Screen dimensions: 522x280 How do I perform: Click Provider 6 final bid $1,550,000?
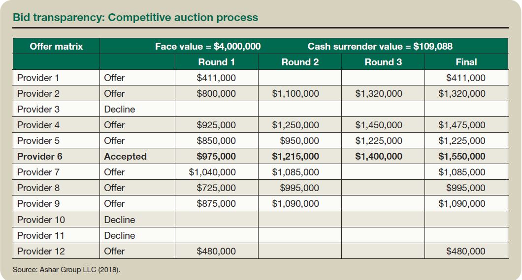461,157
